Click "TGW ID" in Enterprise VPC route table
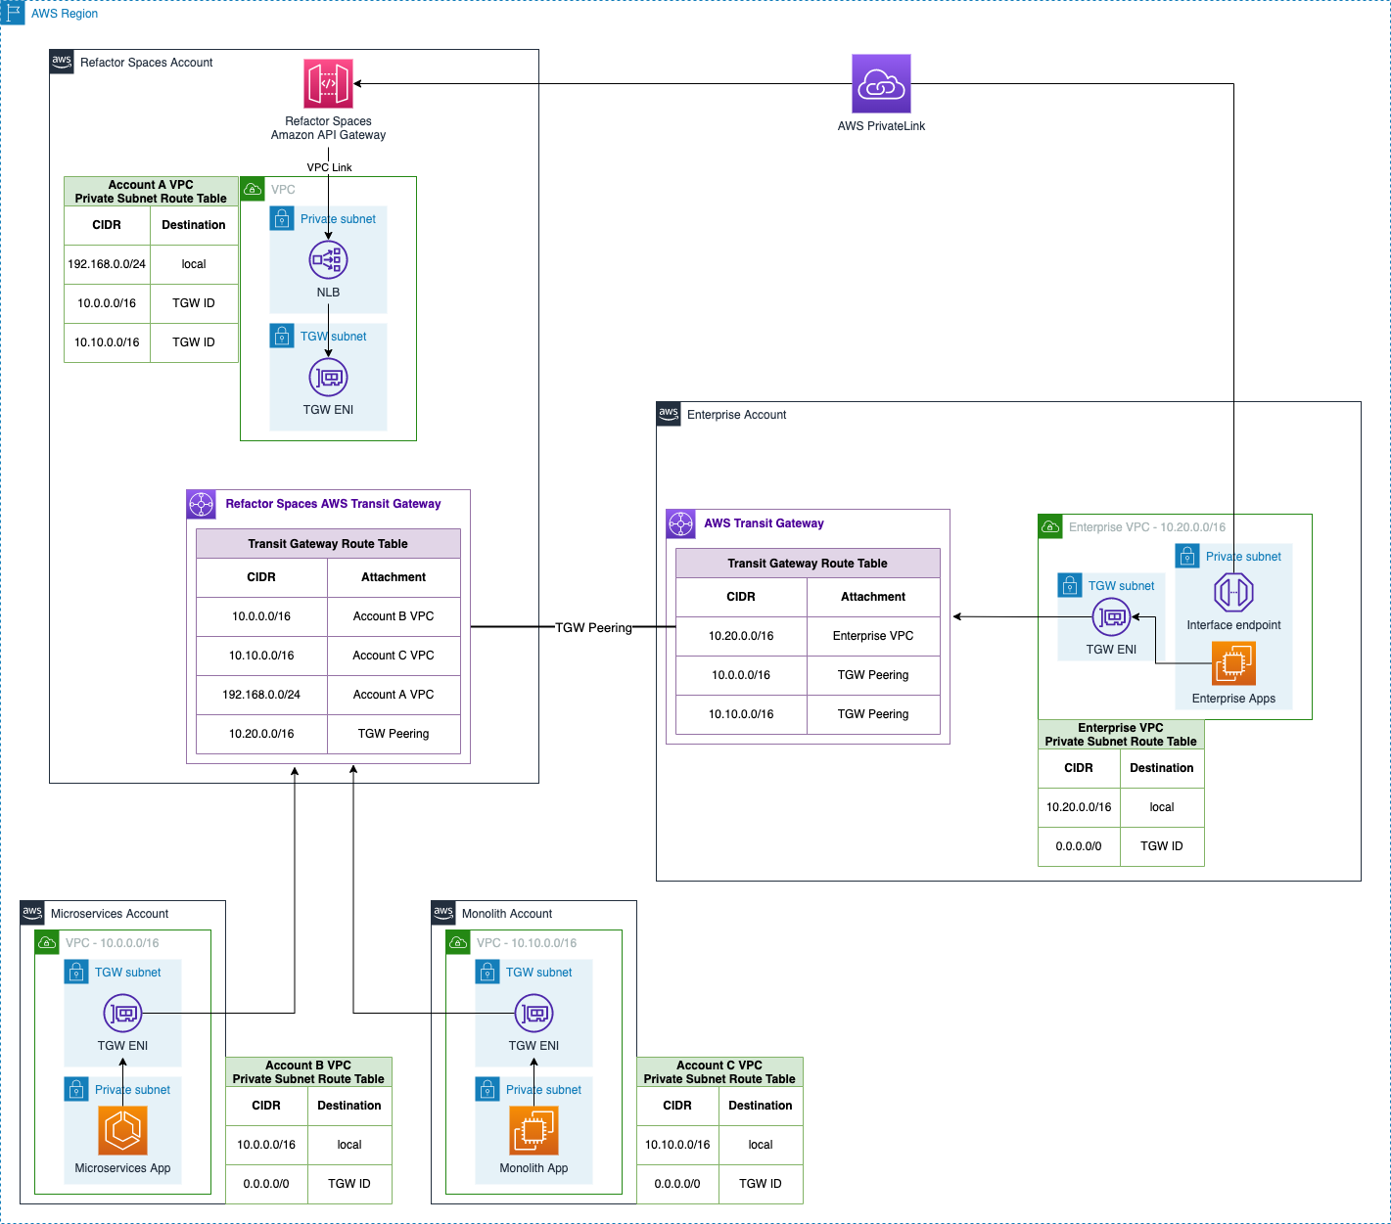Viewport: 1391px width, 1224px height. (x=1162, y=846)
